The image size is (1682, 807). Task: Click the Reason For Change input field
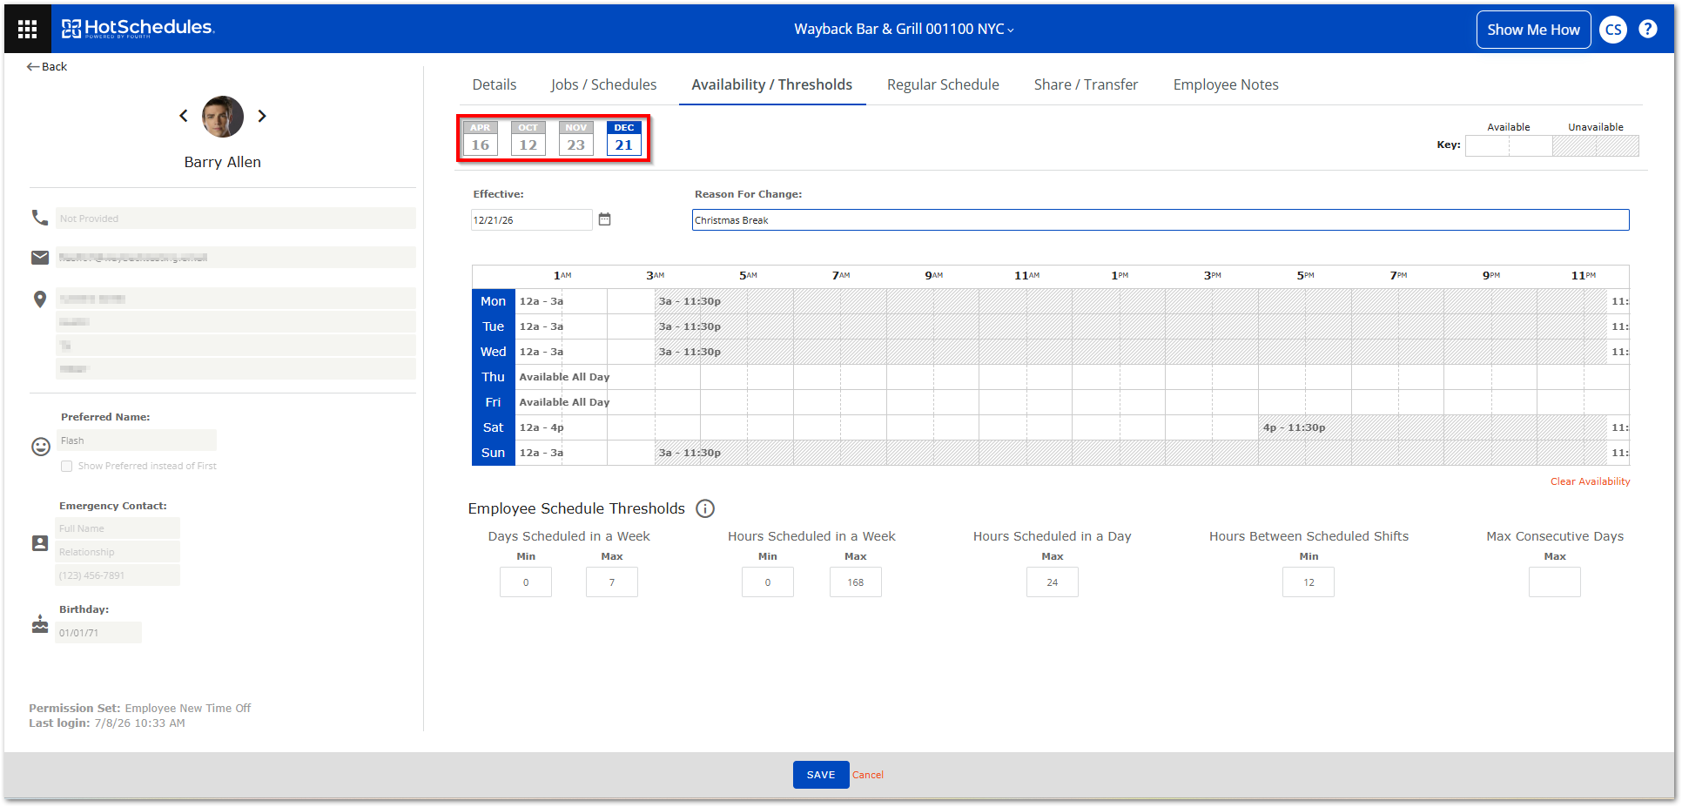pos(1161,220)
